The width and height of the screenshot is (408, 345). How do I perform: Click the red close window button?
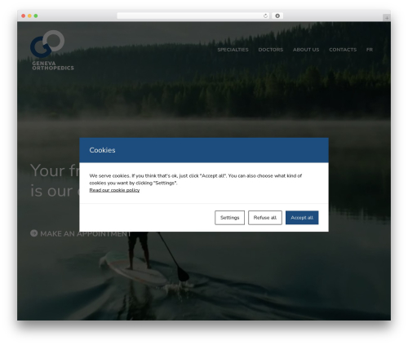tap(24, 15)
